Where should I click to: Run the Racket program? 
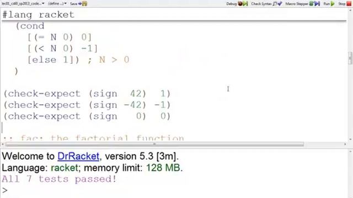(329, 4)
